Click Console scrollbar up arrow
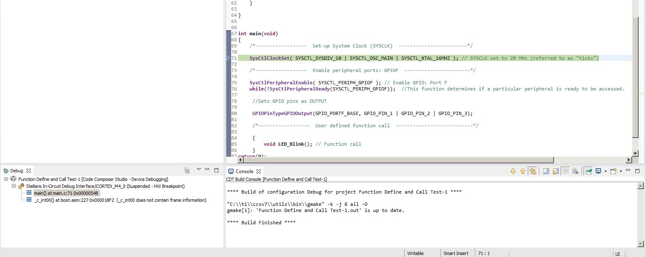 tap(641, 186)
